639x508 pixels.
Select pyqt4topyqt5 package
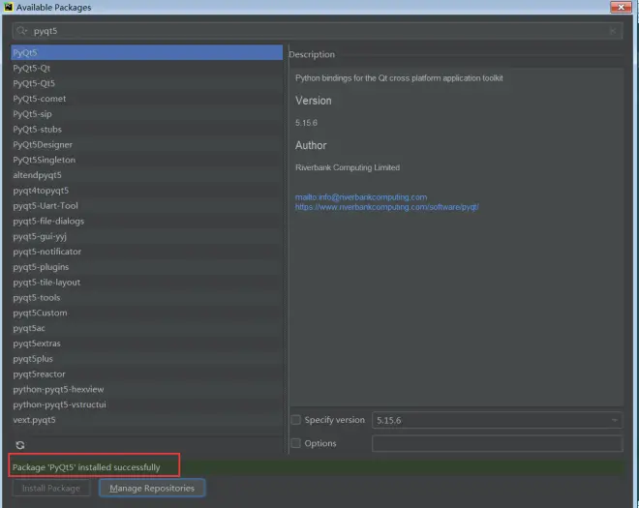(x=147, y=191)
